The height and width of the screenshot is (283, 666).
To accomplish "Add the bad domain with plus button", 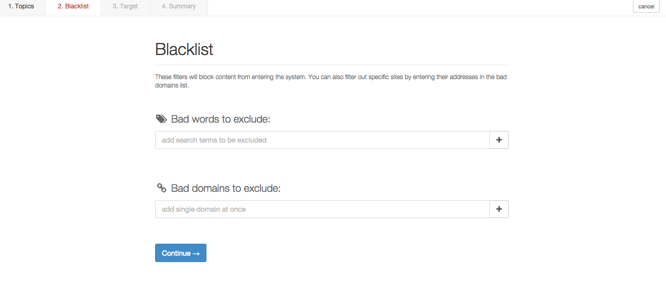I will pos(499,209).
